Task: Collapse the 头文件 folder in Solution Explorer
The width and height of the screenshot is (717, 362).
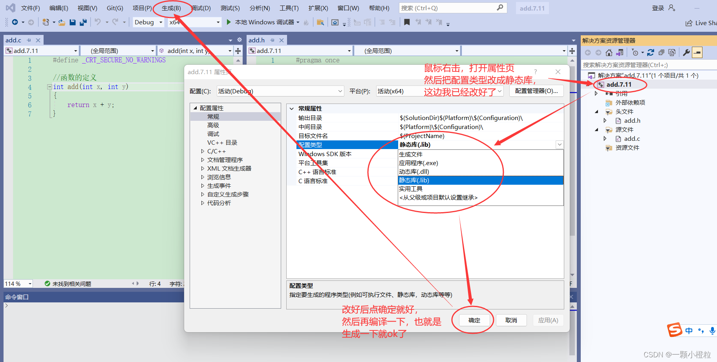Action: point(596,112)
